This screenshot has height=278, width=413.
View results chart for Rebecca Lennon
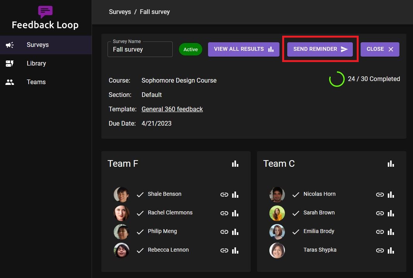click(235, 250)
